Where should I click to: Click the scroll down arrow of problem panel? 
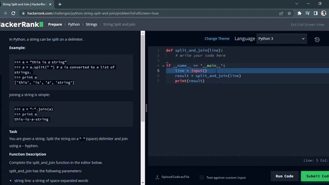pos(143,183)
